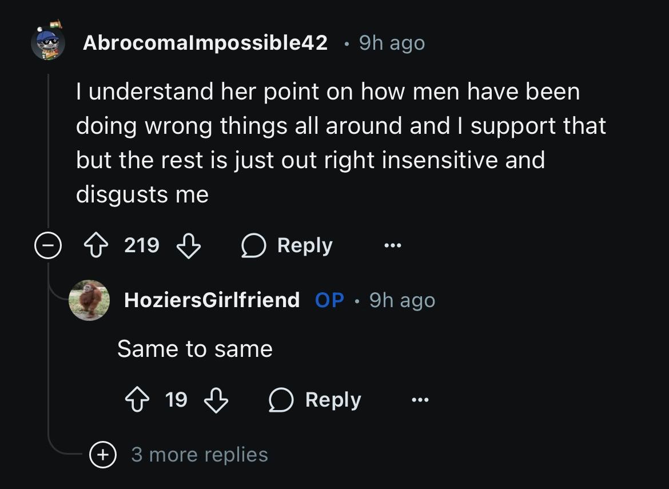Screen dimensions: 669x489
Task: Open AbrocomaImpossible42's avatar profile
Action: point(48,41)
